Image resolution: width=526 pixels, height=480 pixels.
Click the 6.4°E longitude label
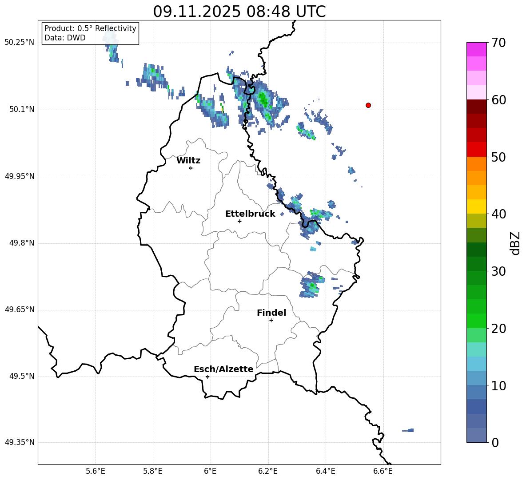point(325,471)
